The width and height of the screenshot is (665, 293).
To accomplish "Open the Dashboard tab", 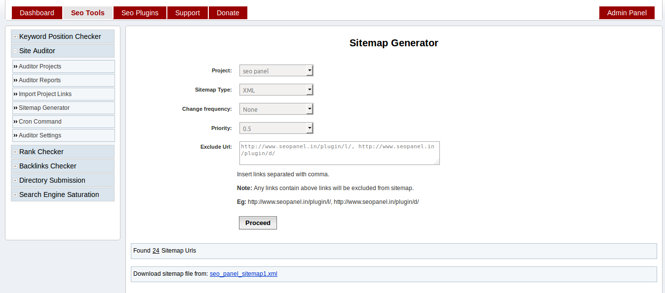I will (x=37, y=13).
